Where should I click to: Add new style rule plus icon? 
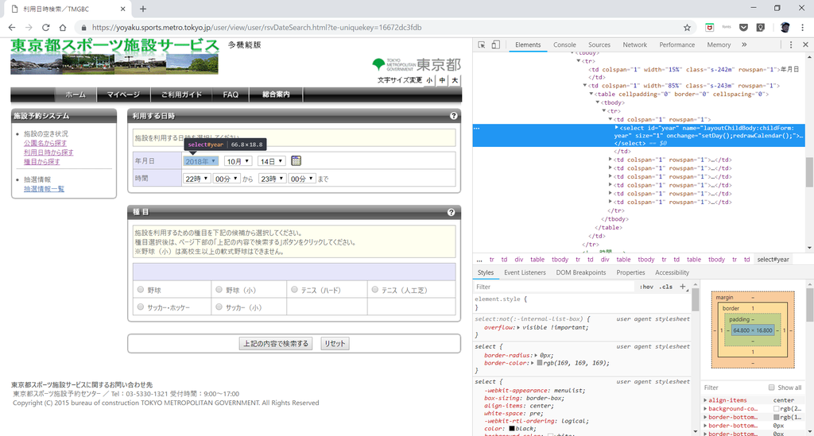[683, 287]
